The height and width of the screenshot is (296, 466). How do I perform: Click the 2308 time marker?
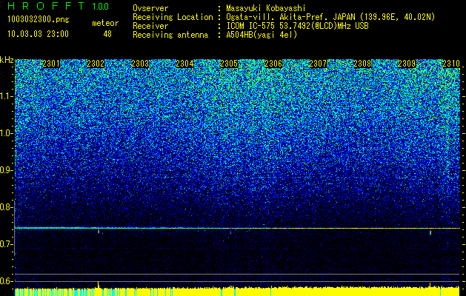click(362, 64)
